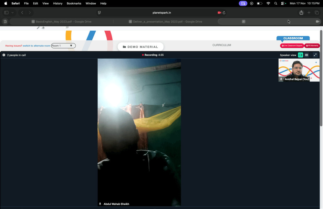
Task: Switch to BasicEnglish_May 2023.pdf tab
Action: click(61, 22)
